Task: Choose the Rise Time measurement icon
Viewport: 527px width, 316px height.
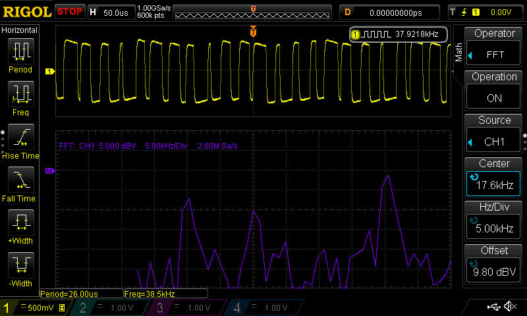Action: [x=20, y=139]
